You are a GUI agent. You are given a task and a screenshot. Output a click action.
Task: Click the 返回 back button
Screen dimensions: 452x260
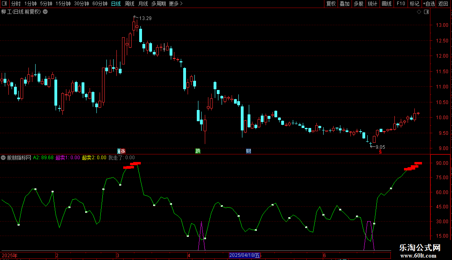pos(443,4)
